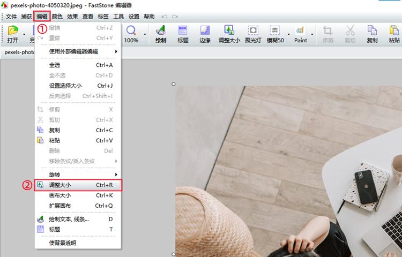Open the 标题 caption tool
This screenshot has height=257, width=402.
(x=183, y=34)
